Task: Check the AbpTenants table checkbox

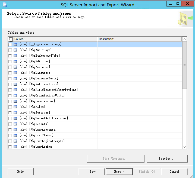Action: 10,124
